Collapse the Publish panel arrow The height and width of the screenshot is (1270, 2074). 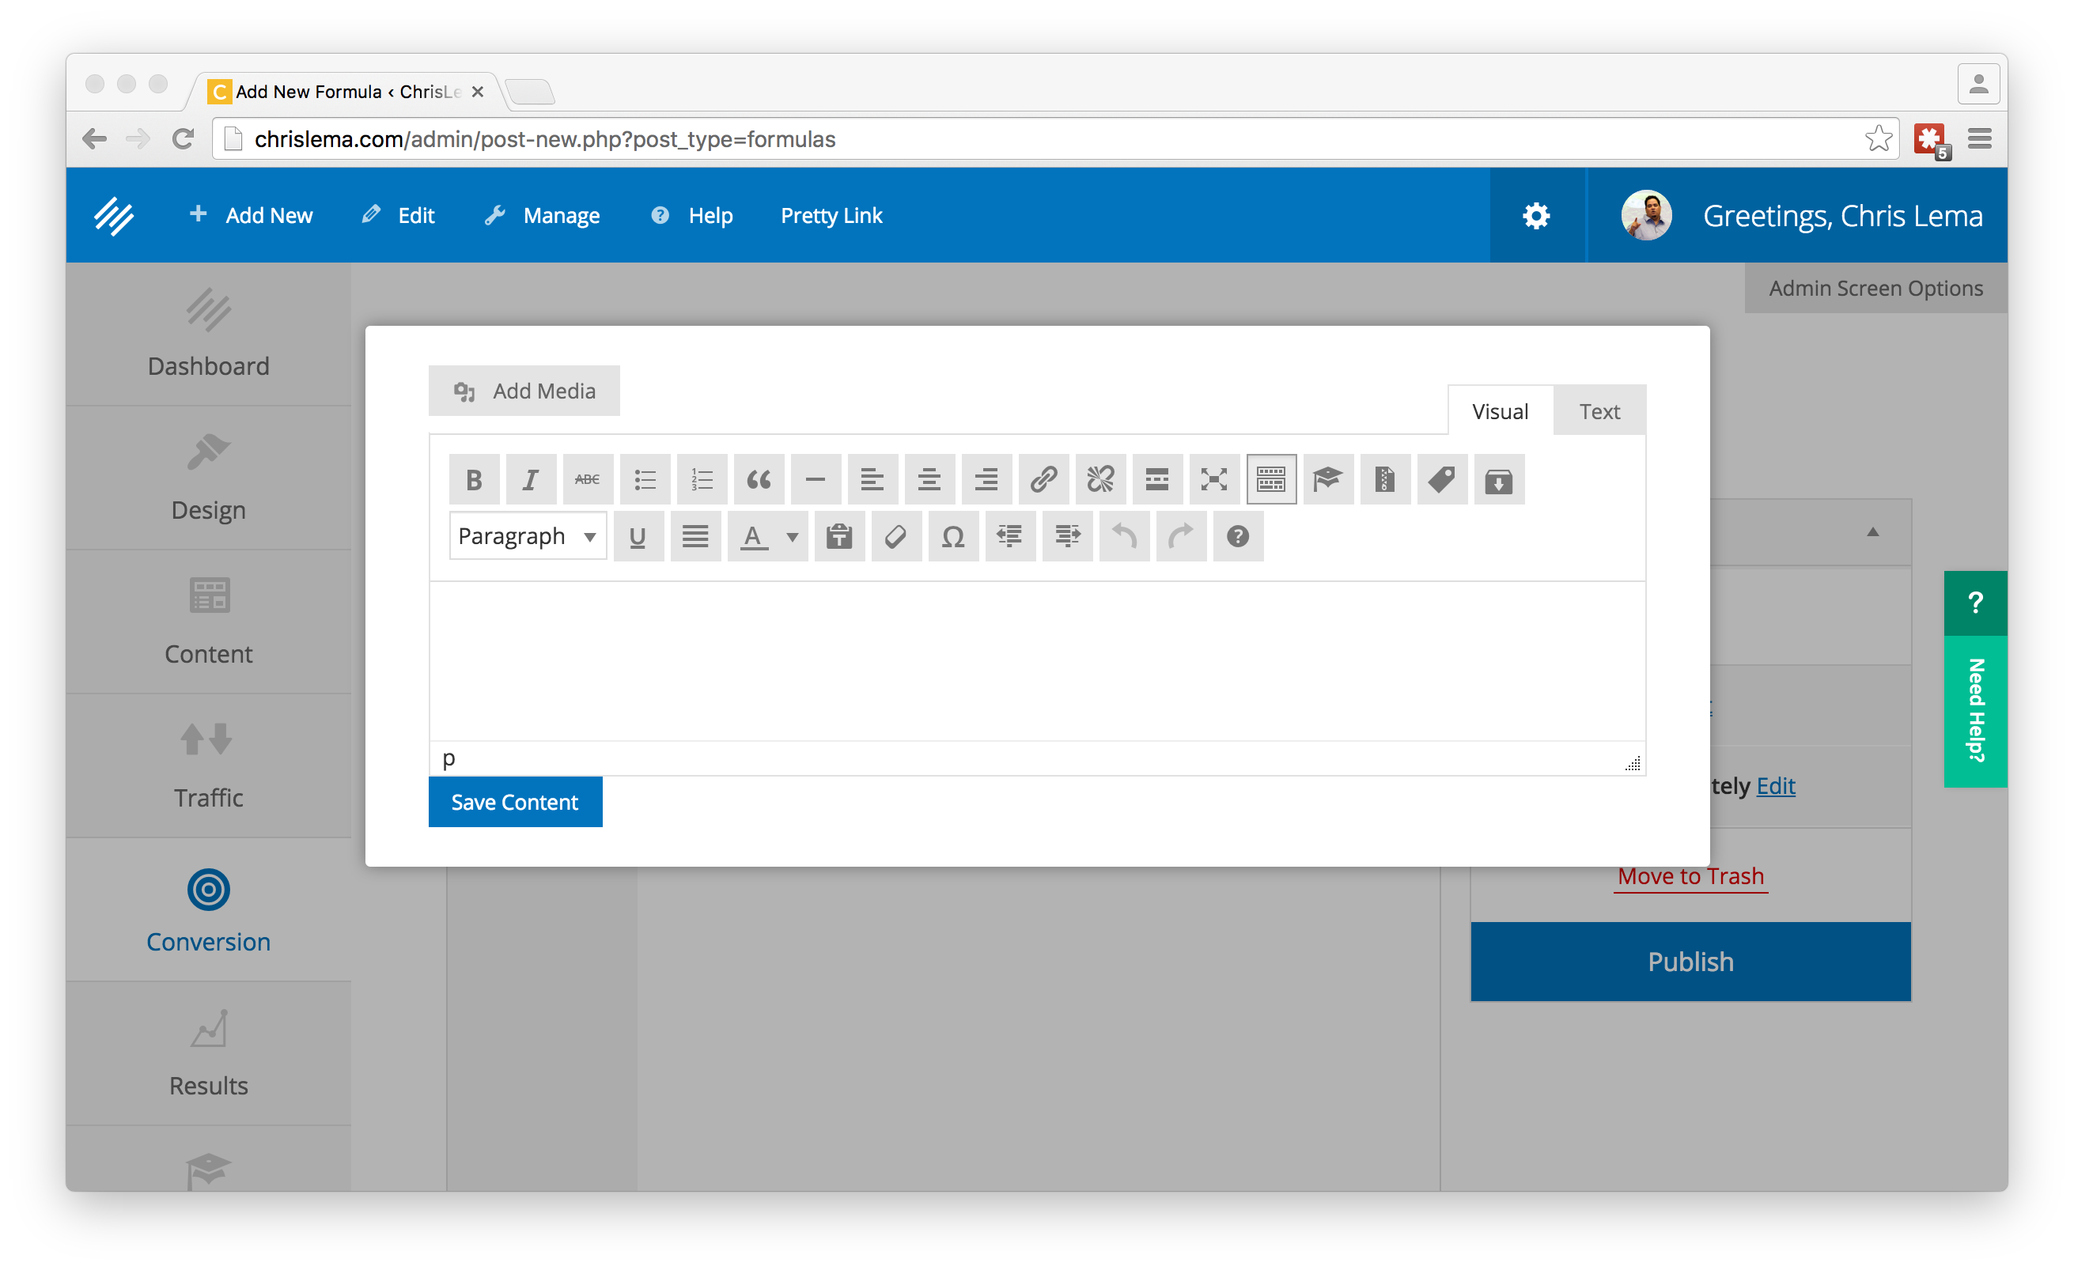pyautogui.click(x=1872, y=532)
